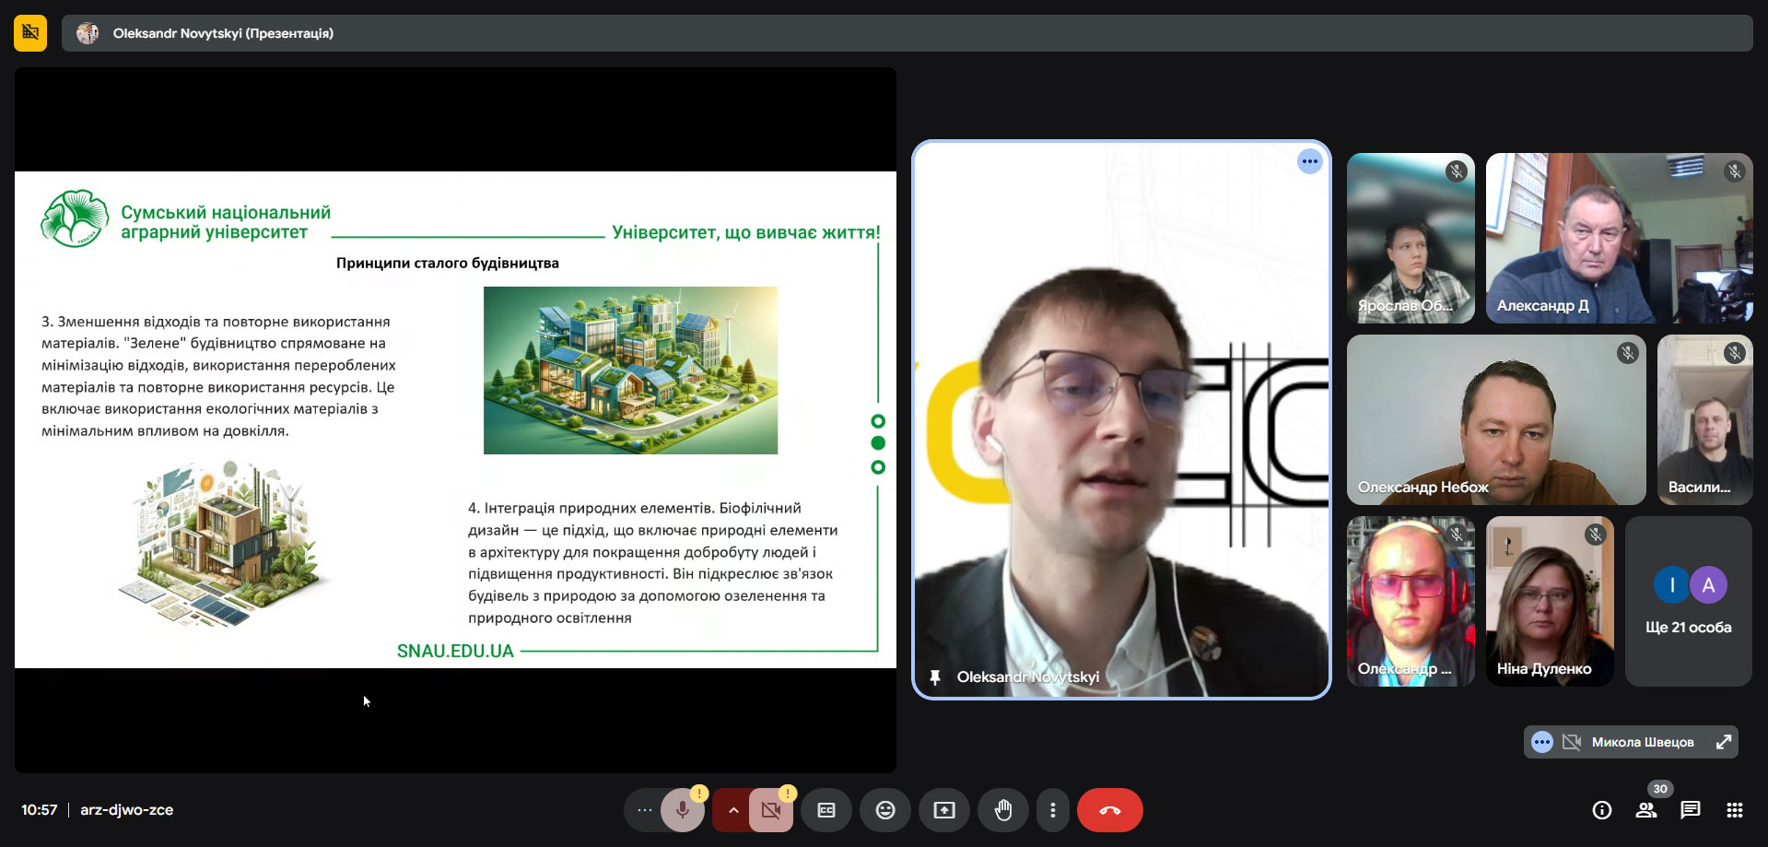The height and width of the screenshot is (847, 1768).
Task: Open the chat panel icon
Action: tap(1691, 810)
